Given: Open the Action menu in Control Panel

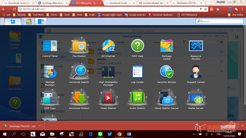Looking at the screenshot, I should (156, 42).
